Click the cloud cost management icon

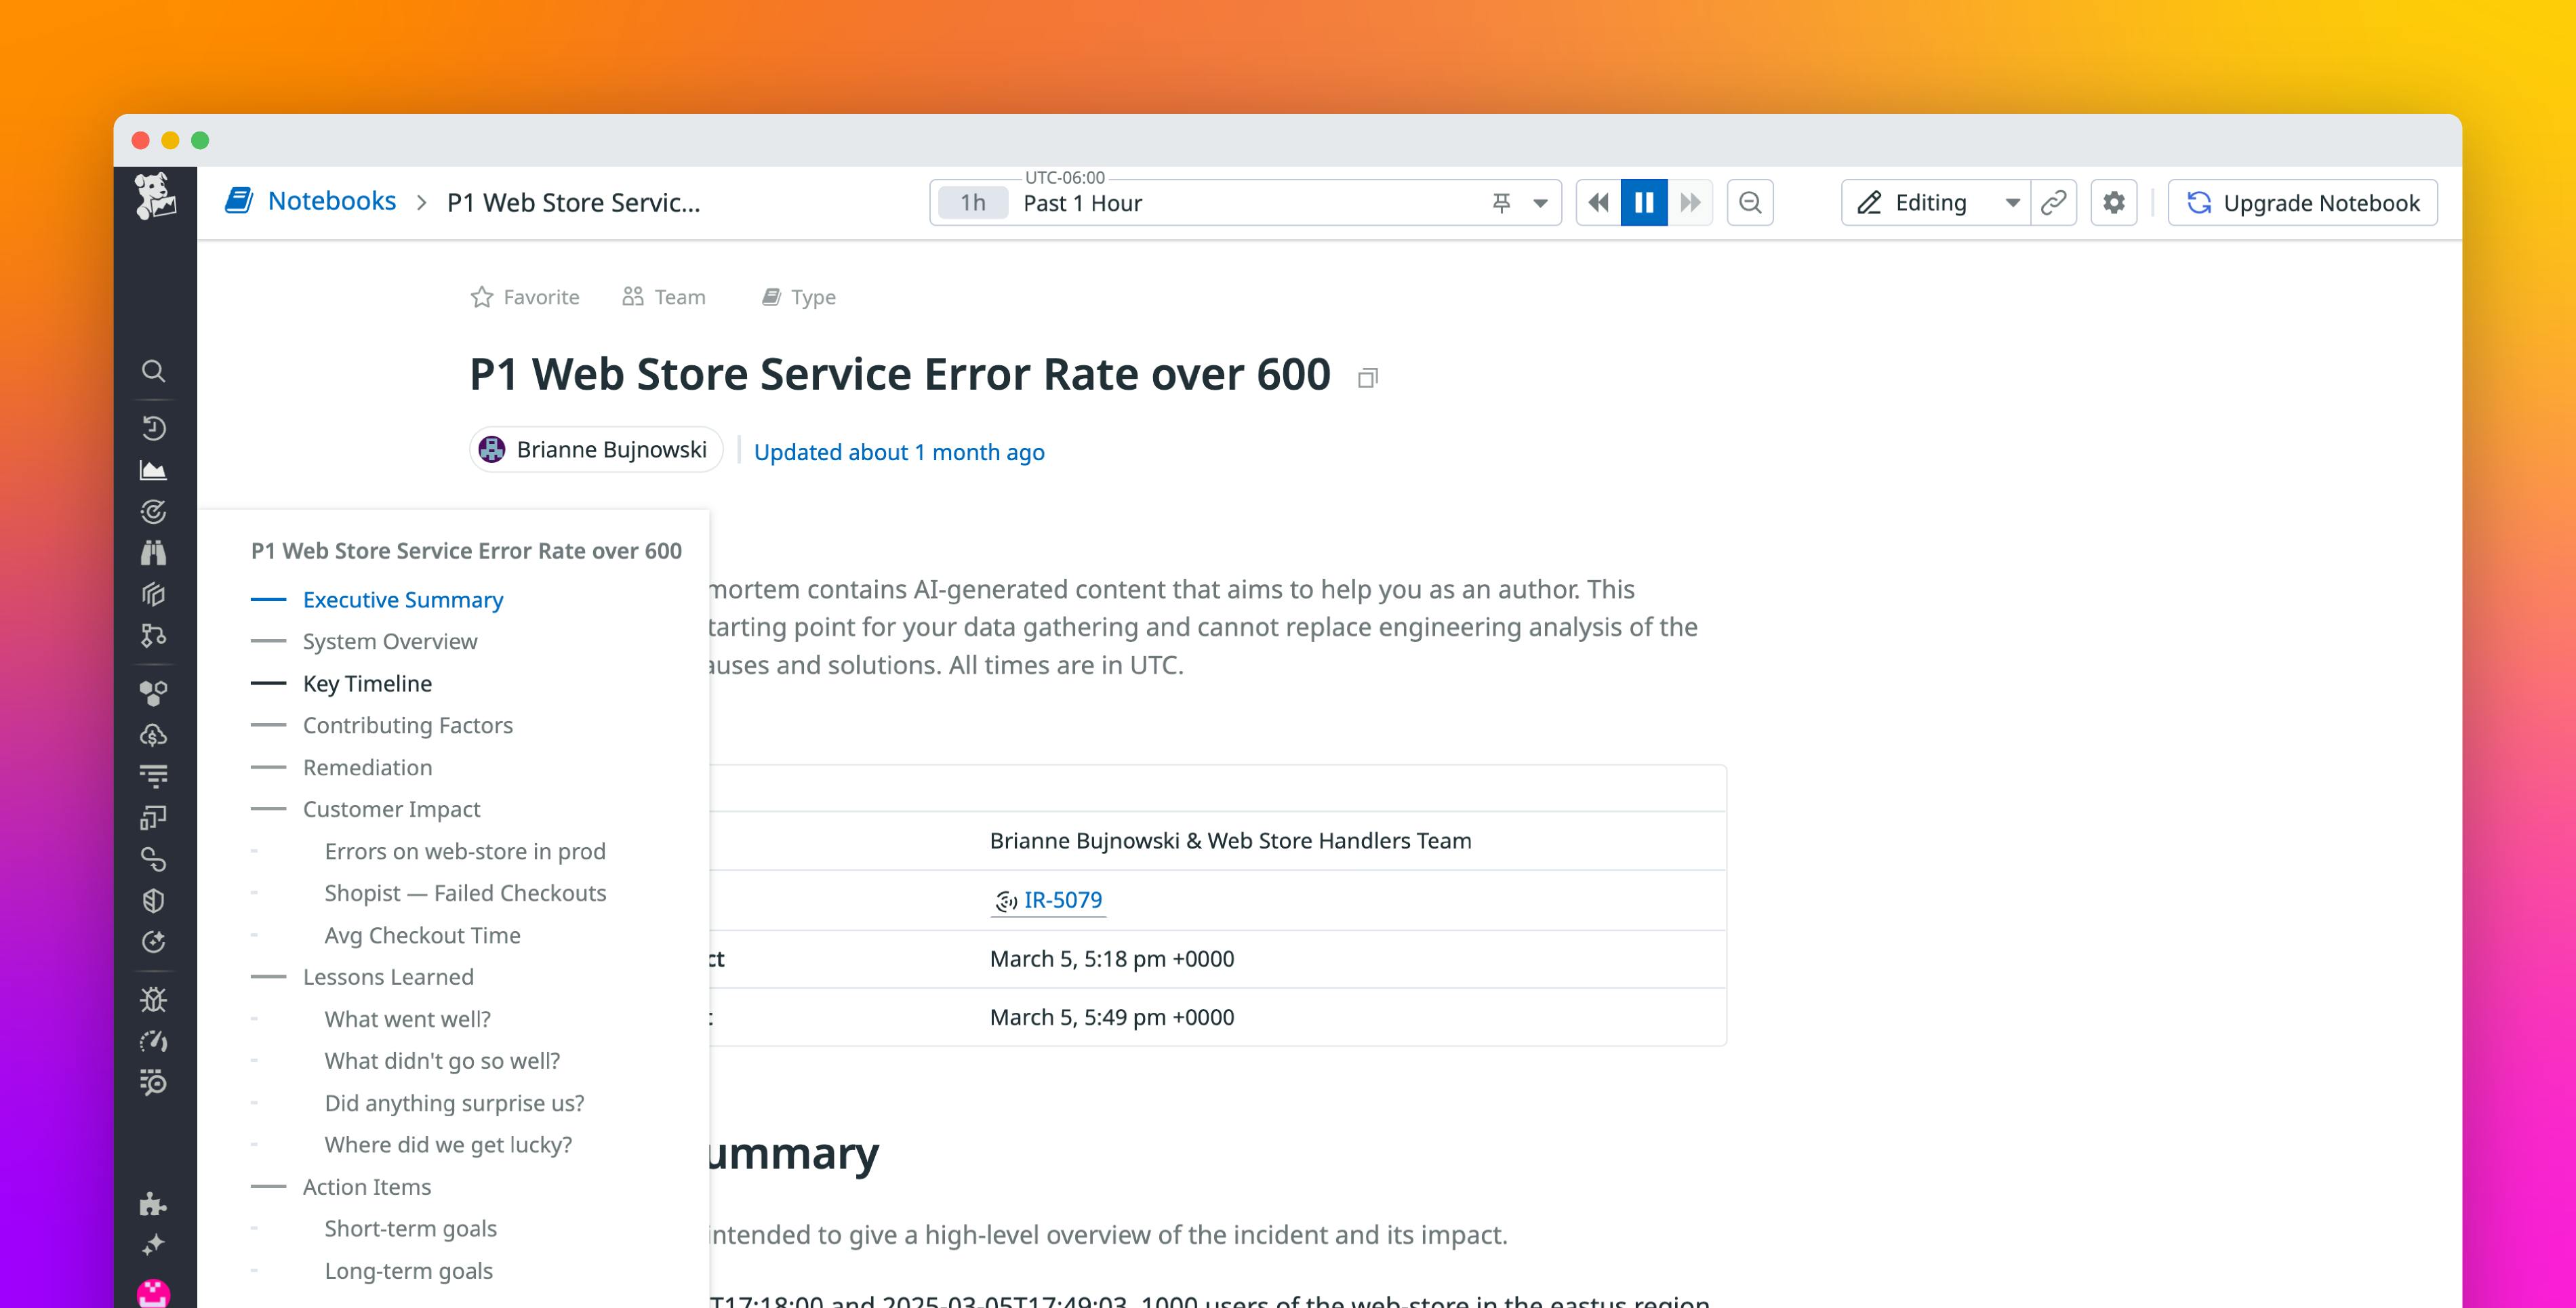tap(154, 735)
